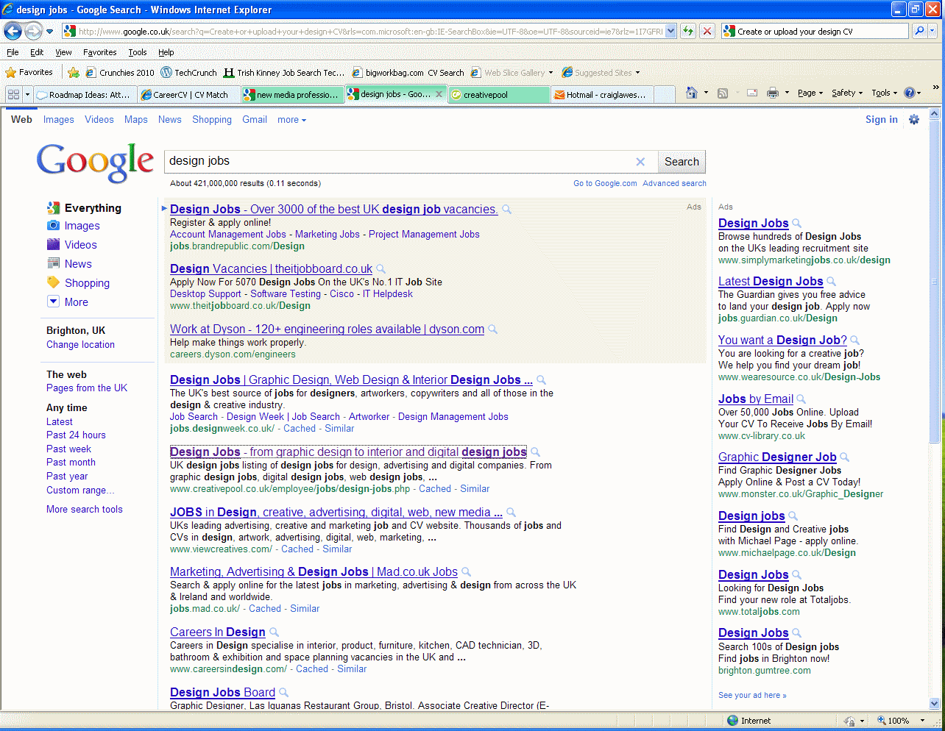The image size is (945, 731).
Task: Open Google settings gear icon
Action: (x=914, y=119)
